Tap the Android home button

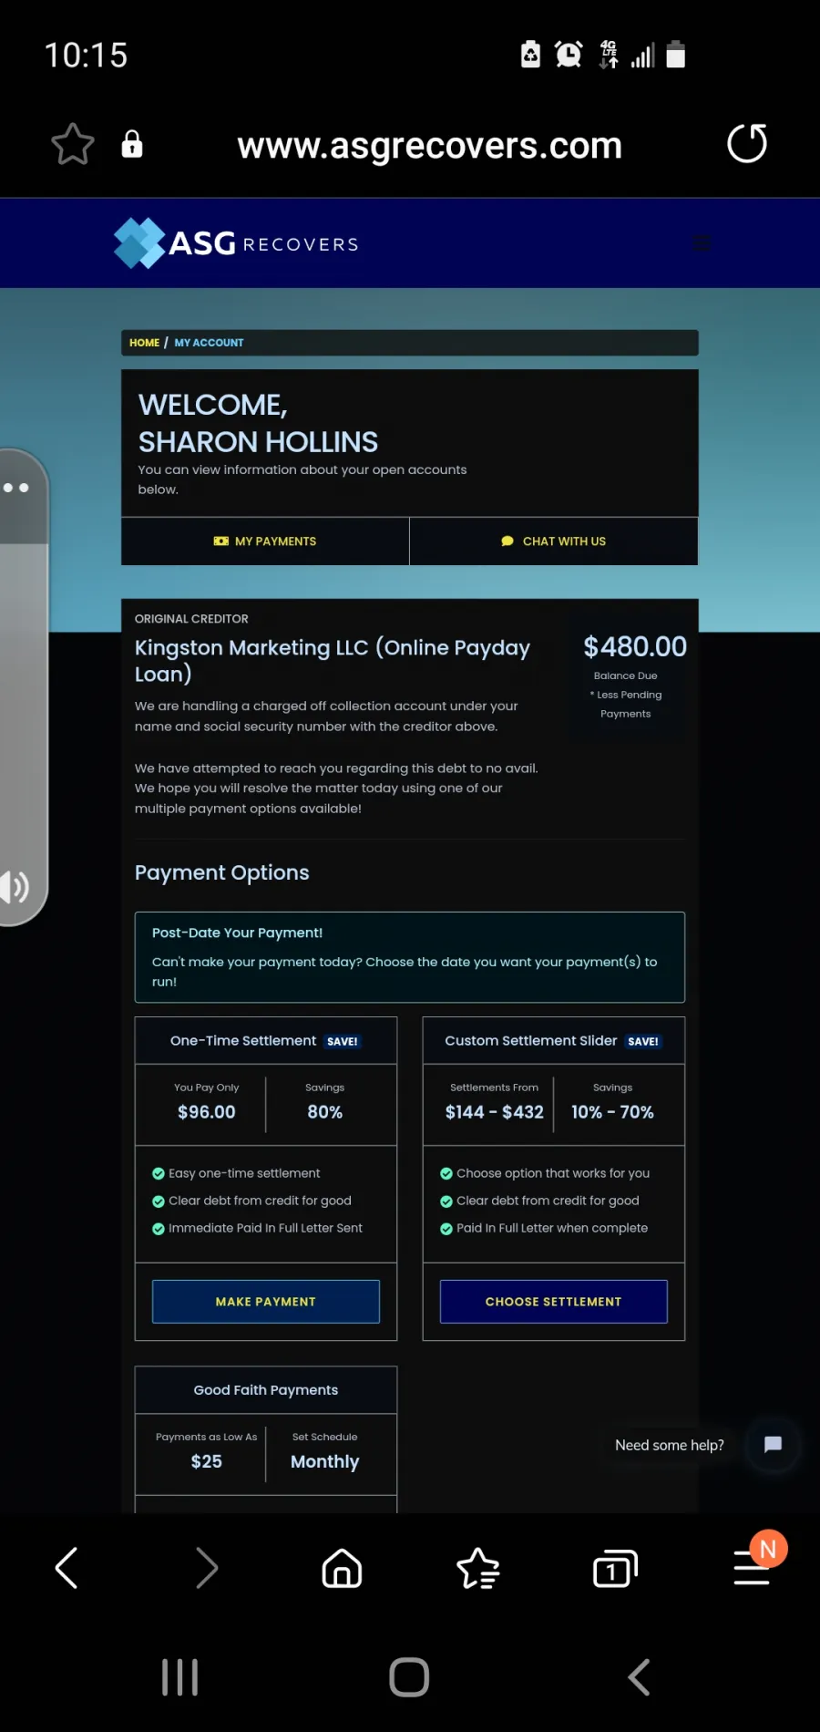point(409,1677)
